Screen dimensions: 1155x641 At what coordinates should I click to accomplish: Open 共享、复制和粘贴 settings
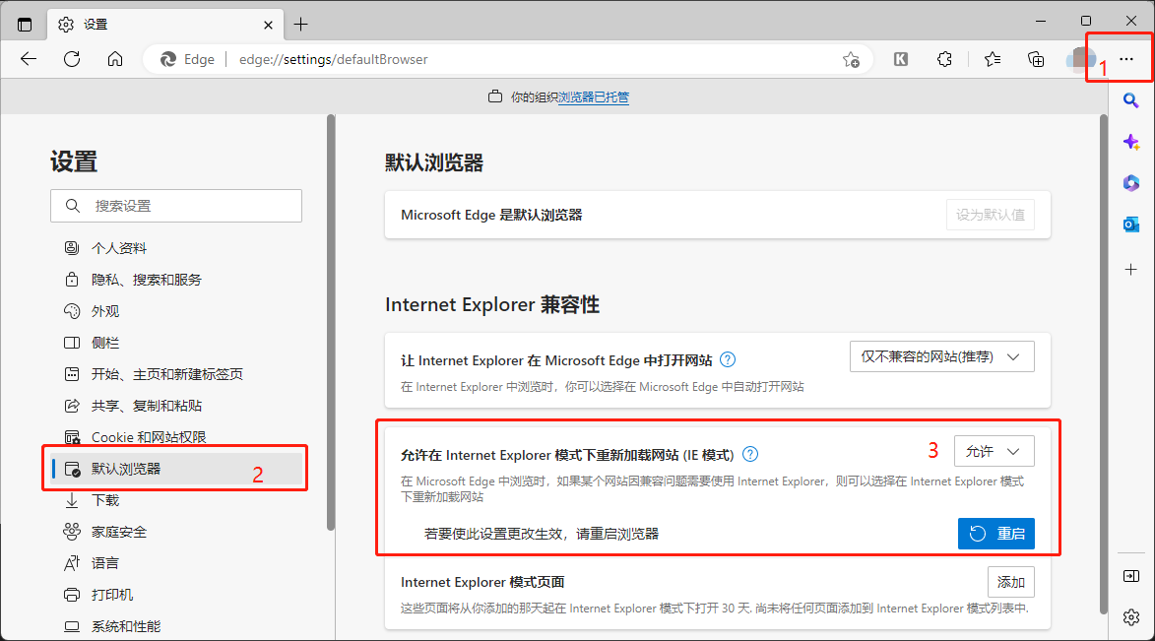(x=146, y=406)
